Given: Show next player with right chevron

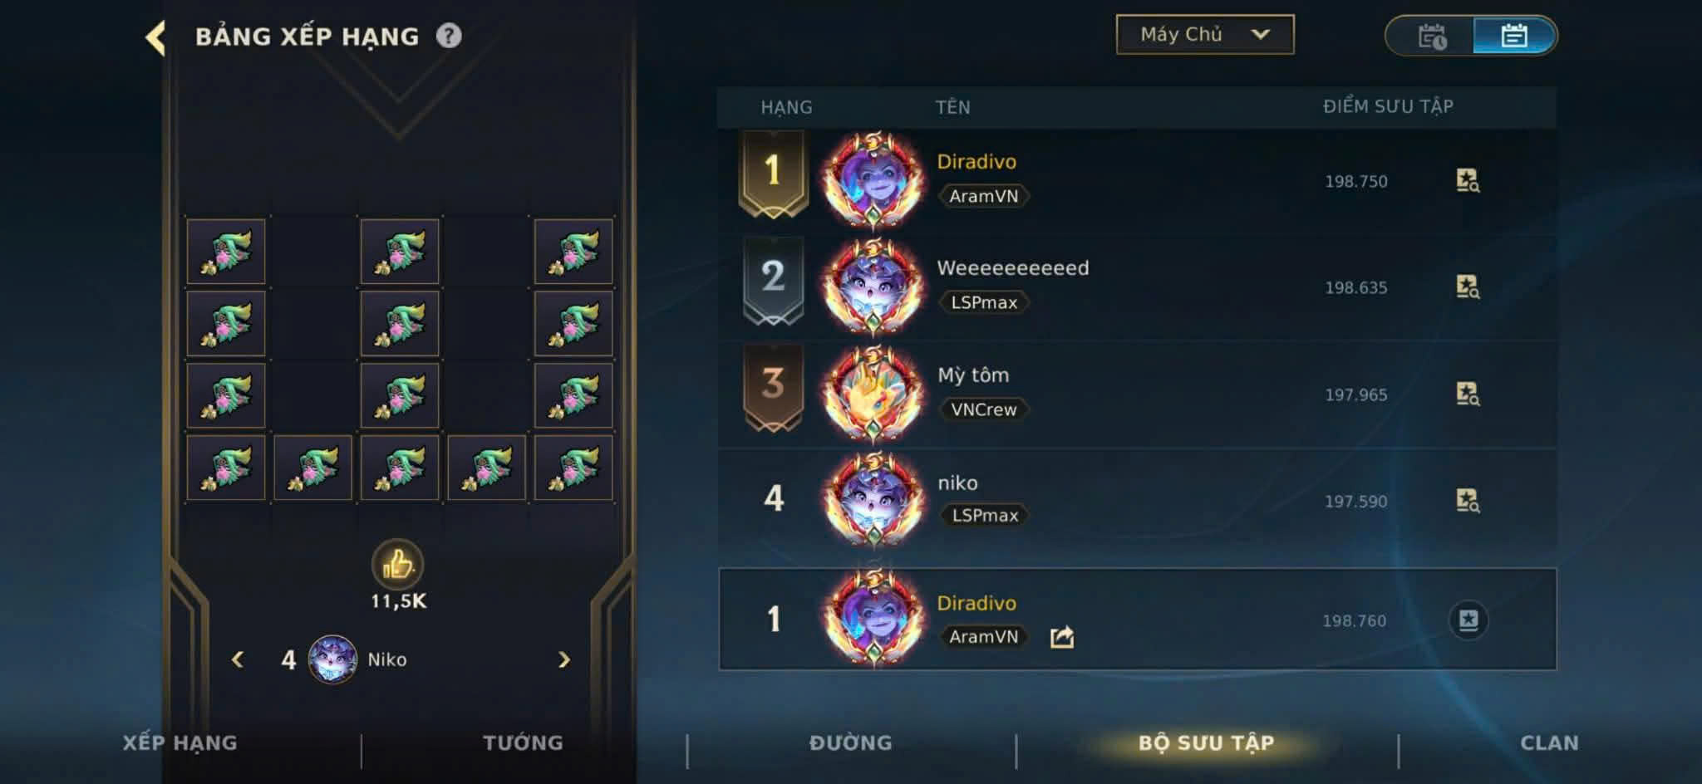Looking at the screenshot, I should [564, 659].
